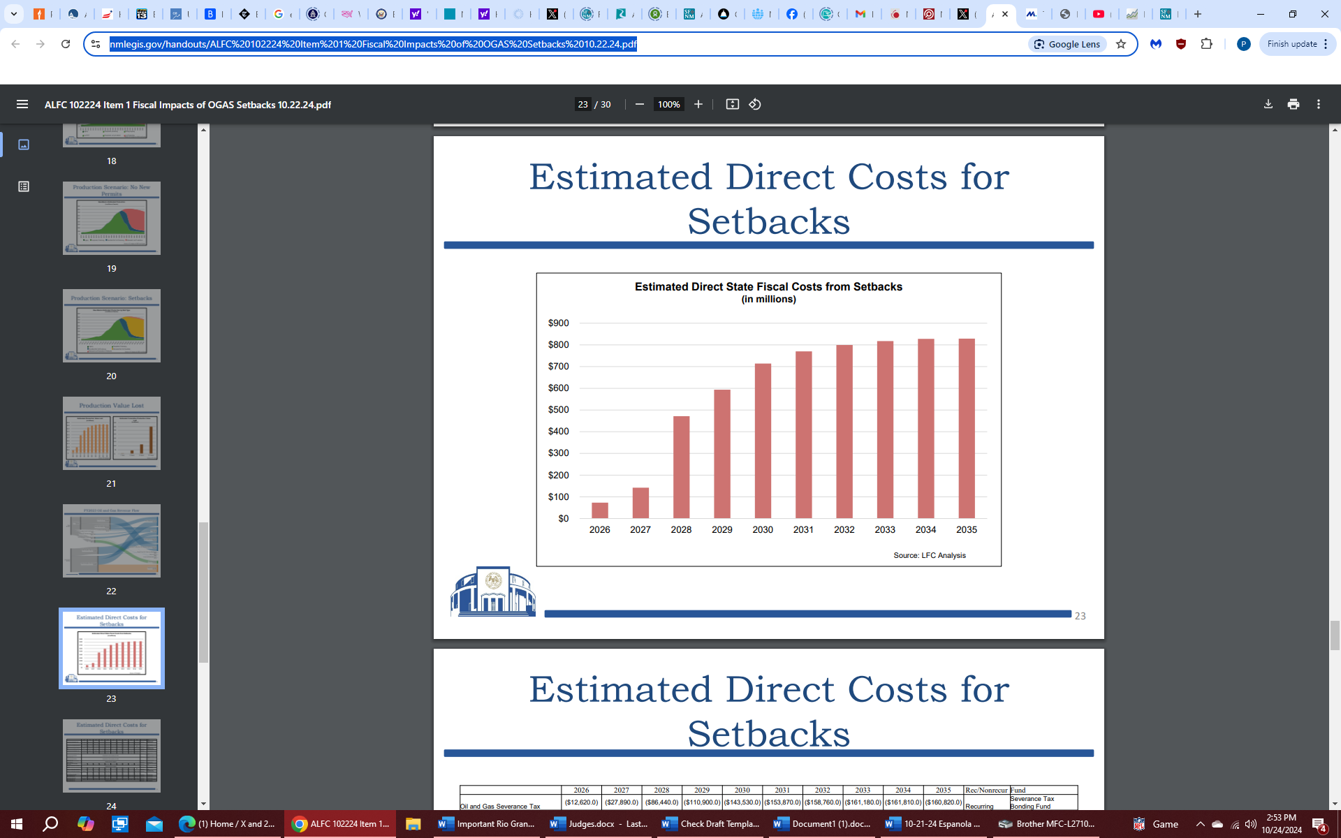This screenshot has width=1341, height=838.
Task: Bookmark this page with star icon
Action: click(1121, 44)
